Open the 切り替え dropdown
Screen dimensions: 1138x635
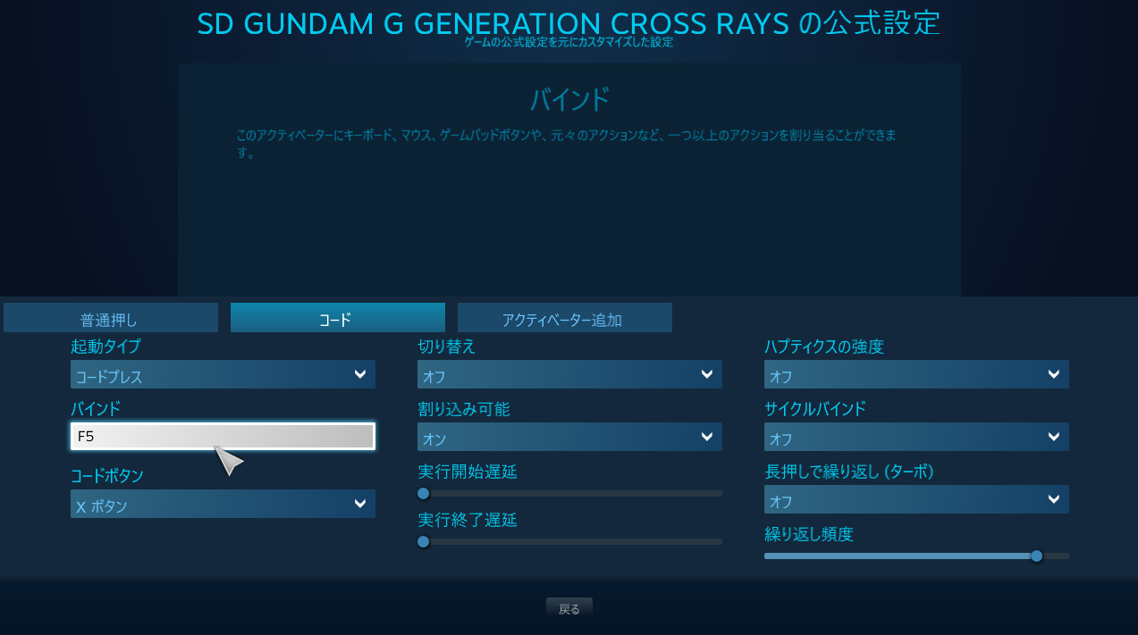click(569, 374)
